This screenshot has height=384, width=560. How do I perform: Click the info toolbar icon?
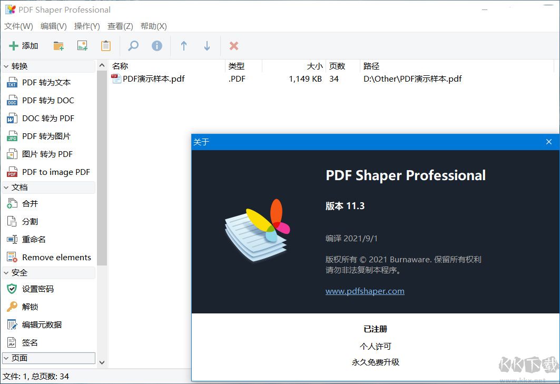(x=156, y=45)
